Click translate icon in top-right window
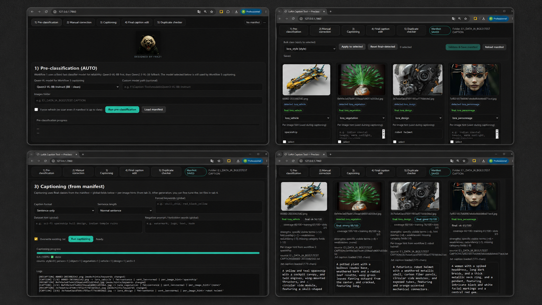Image resolution: width=542 pixels, height=305 pixels. point(453,19)
